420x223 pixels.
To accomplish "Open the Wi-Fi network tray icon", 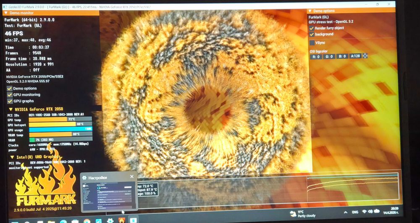I will 364,212.
